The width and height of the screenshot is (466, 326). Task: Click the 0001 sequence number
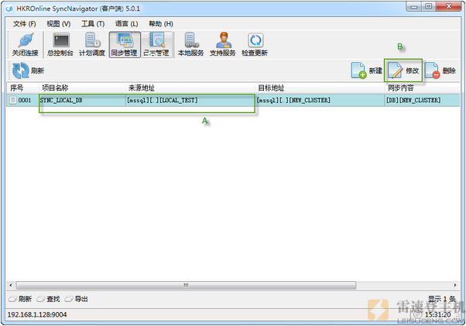[x=25, y=100]
